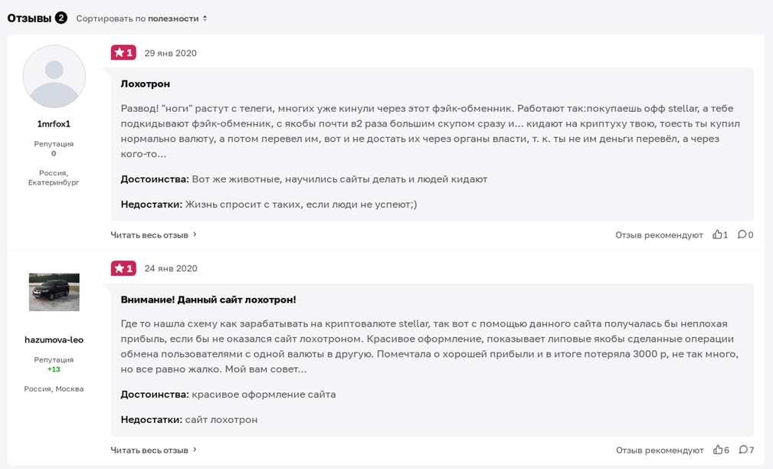Click the Россия, Москва location link

[54, 389]
